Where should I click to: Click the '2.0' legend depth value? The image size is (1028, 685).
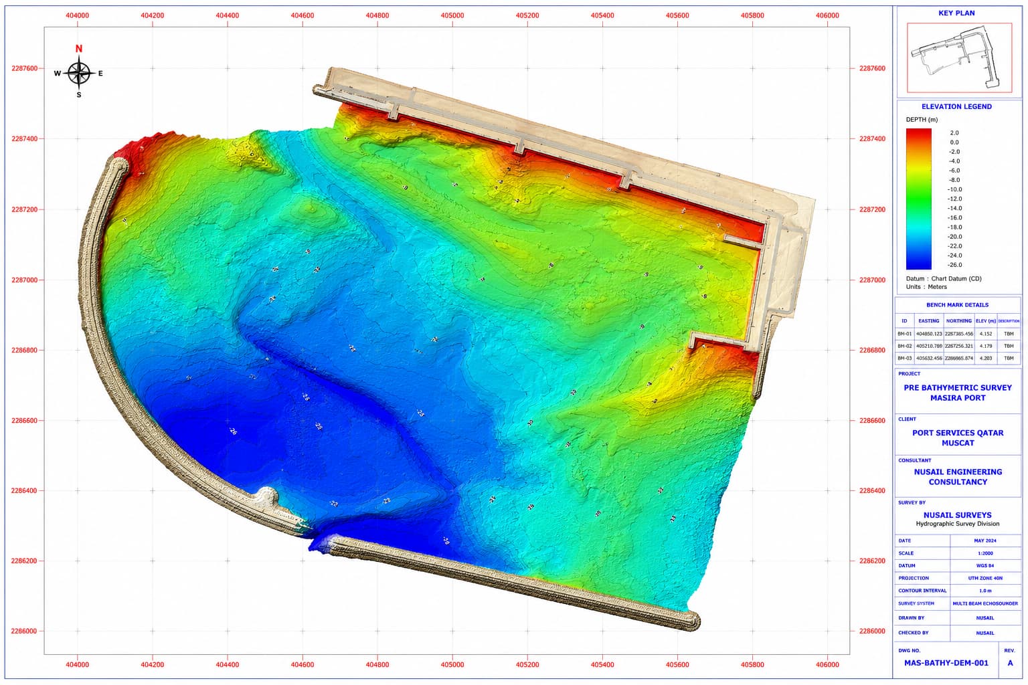[954, 132]
